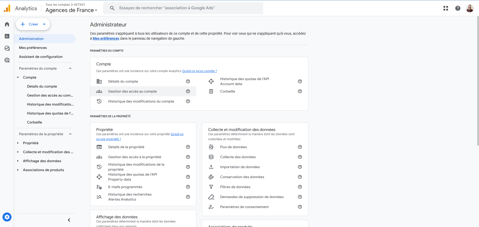Open the Explore section icon
479x227 pixels.
[7, 48]
